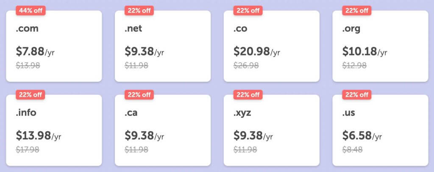Click the 44% off badge on .com

click(31, 11)
